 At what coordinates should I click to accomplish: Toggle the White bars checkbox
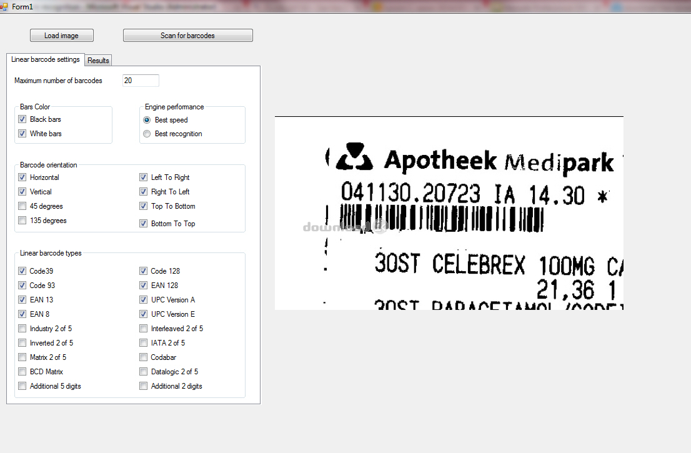tap(22, 134)
